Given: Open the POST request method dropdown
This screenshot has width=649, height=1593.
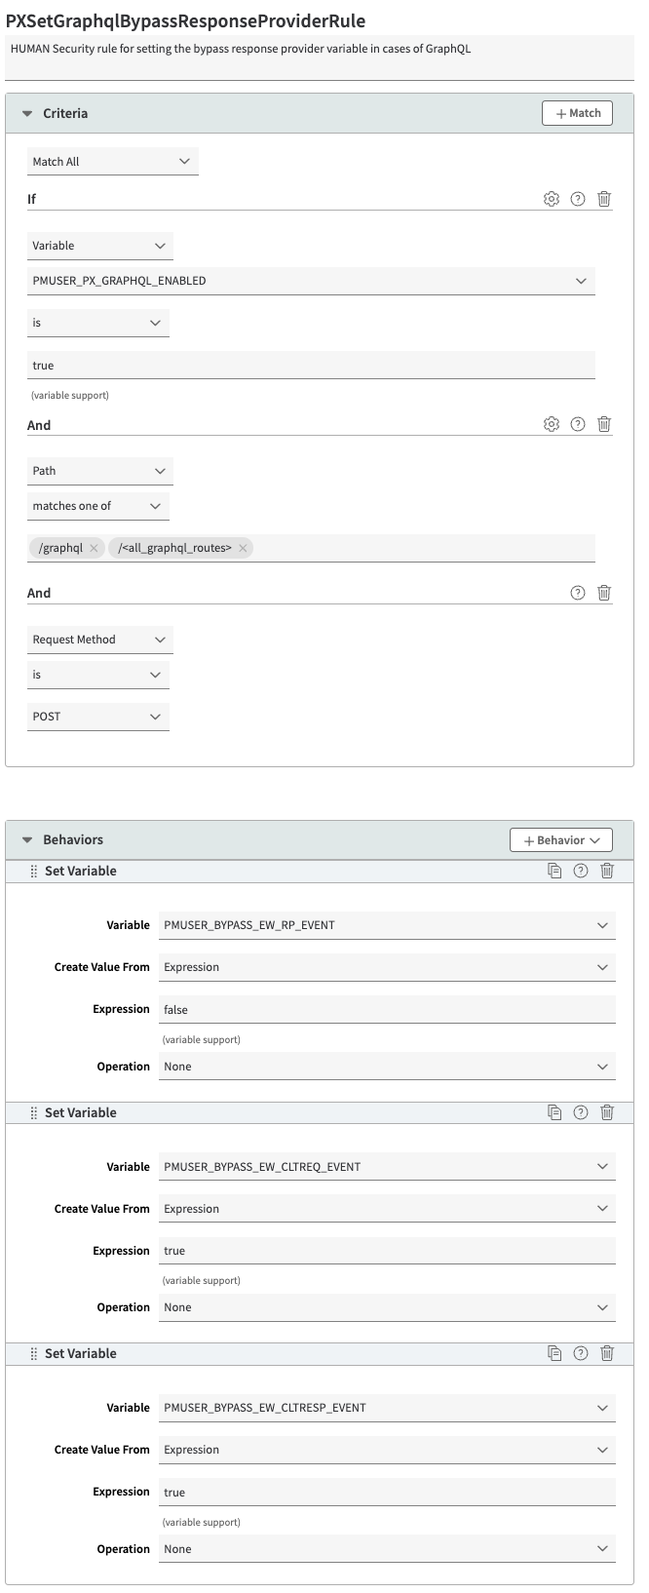Looking at the screenshot, I should 97,717.
